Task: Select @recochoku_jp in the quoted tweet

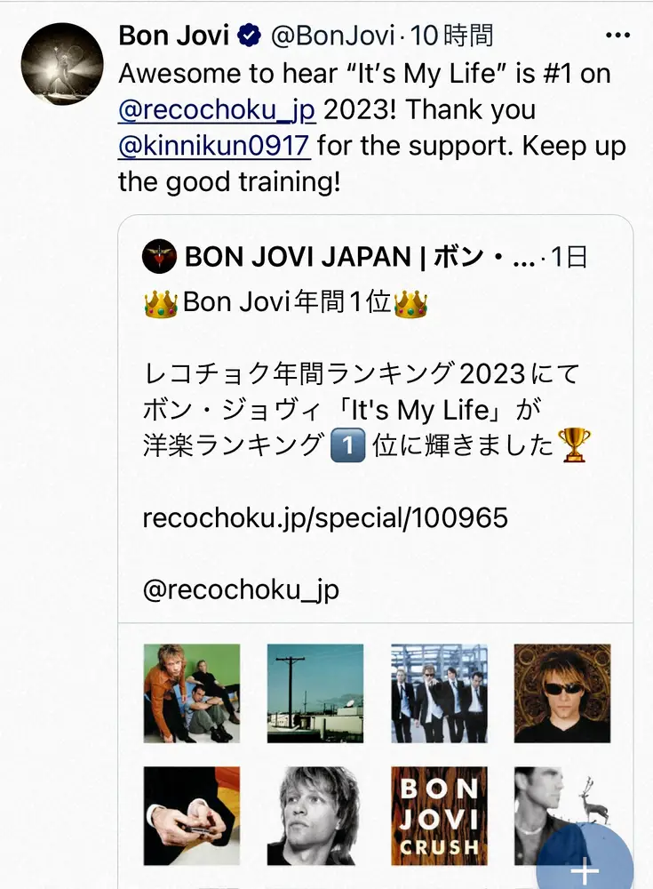Action: 243,587
